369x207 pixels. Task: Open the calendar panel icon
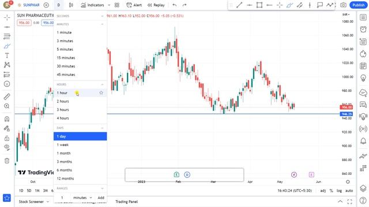click(x=363, y=66)
